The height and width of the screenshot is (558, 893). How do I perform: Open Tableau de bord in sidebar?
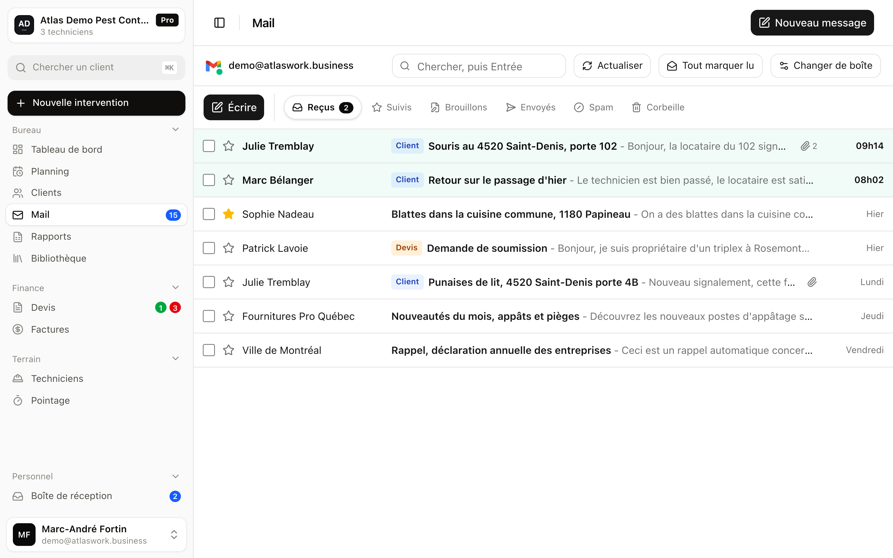click(x=96, y=149)
